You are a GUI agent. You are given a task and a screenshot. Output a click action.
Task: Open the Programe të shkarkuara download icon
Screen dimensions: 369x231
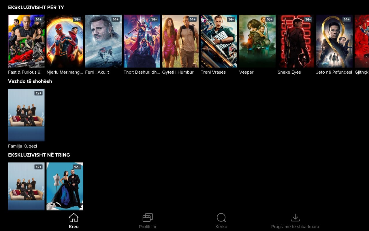[295, 218]
